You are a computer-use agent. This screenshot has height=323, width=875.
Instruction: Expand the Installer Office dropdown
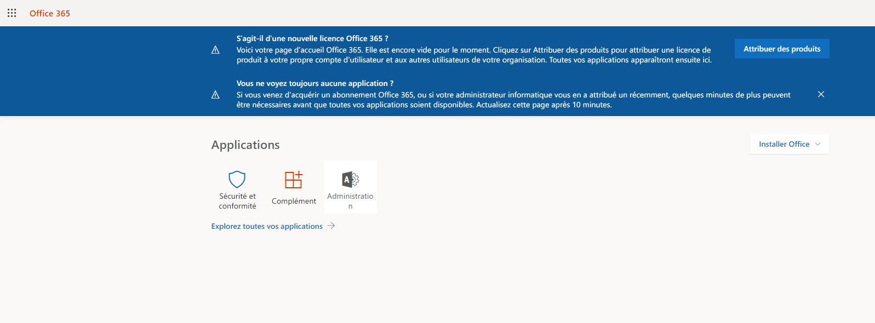tap(790, 144)
